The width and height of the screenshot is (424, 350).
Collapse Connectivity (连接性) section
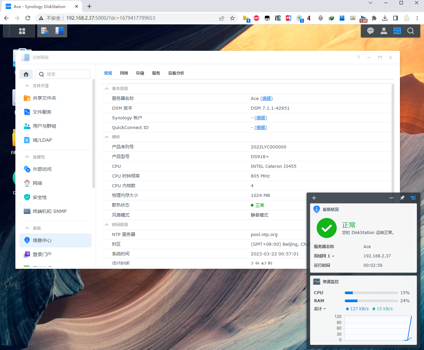27,157
